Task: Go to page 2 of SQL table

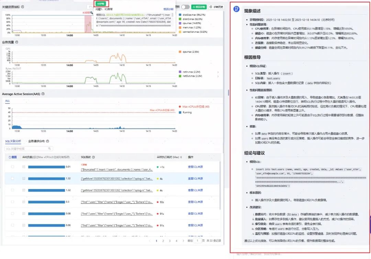Action: point(163,241)
